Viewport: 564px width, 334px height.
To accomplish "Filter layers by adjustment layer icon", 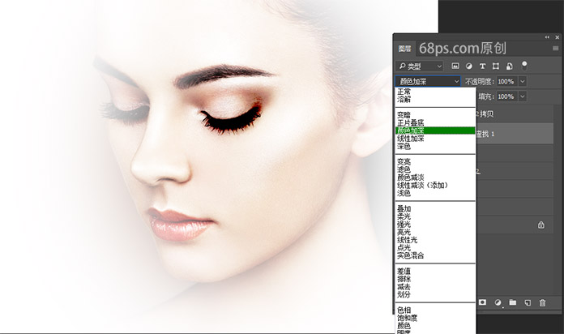I will tap(469, 66).
